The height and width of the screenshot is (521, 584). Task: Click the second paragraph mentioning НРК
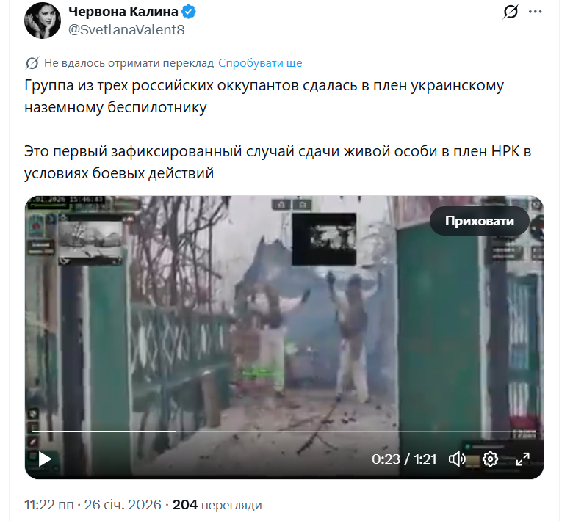click(x=278, y=162)
